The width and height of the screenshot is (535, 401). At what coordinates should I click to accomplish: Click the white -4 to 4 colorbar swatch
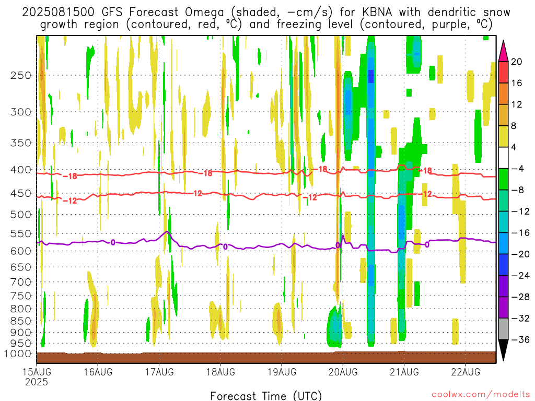click(x=503, y=158)
